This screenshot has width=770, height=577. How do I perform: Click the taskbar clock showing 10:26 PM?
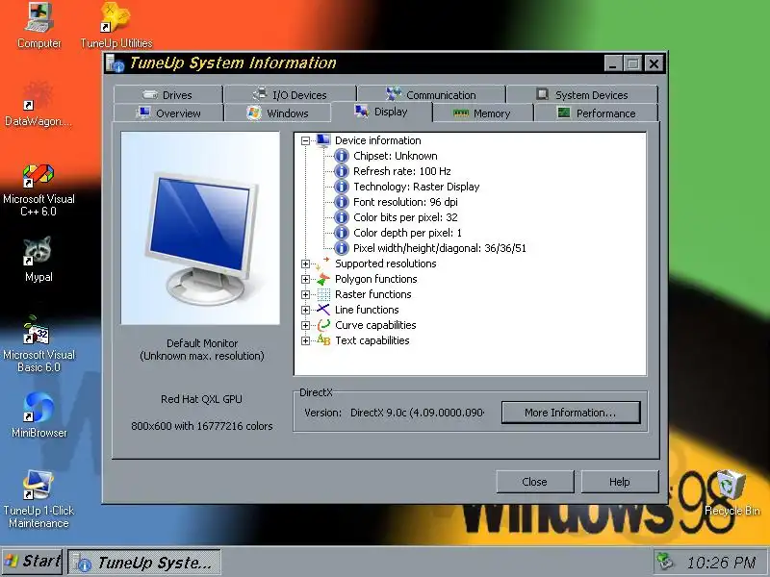point(721,563)
